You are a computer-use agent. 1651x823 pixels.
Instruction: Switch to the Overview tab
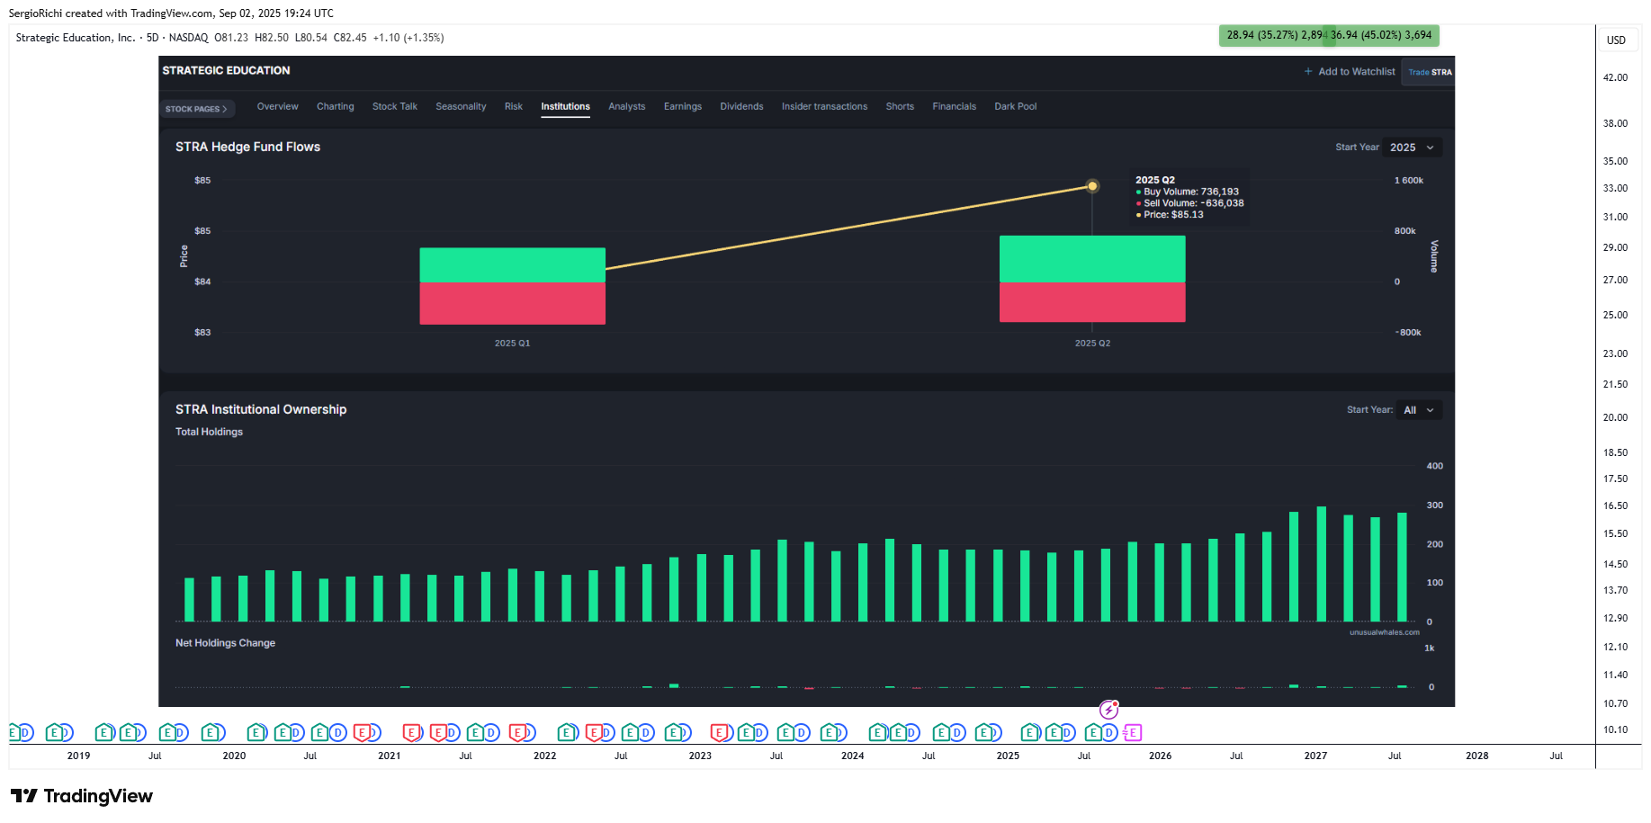278,106
